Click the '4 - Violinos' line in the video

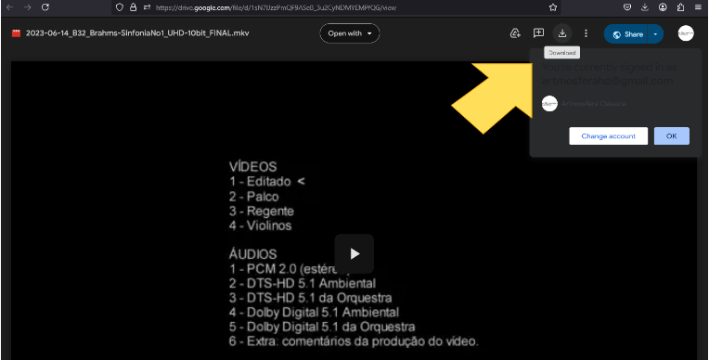(x=260, y=225)
